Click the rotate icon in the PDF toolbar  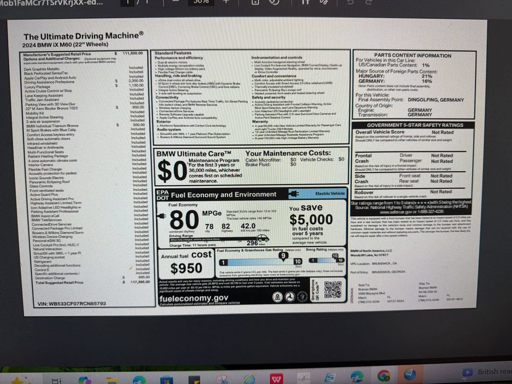pos(274,2)
